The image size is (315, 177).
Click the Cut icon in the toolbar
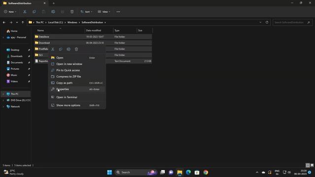click(x=25, y=12)
